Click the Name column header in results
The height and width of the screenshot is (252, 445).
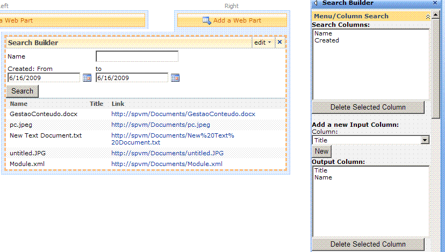pos(19,104)
